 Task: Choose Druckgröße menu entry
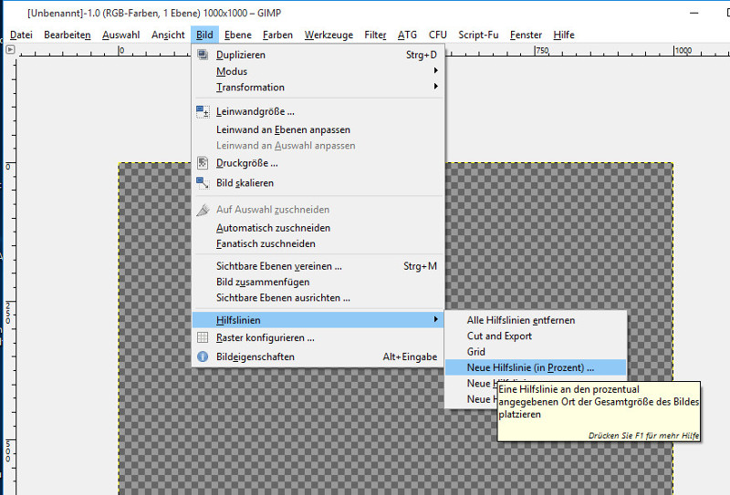pos(318,163)
